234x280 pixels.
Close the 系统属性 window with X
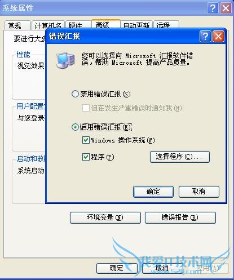(x=226, y=8)
